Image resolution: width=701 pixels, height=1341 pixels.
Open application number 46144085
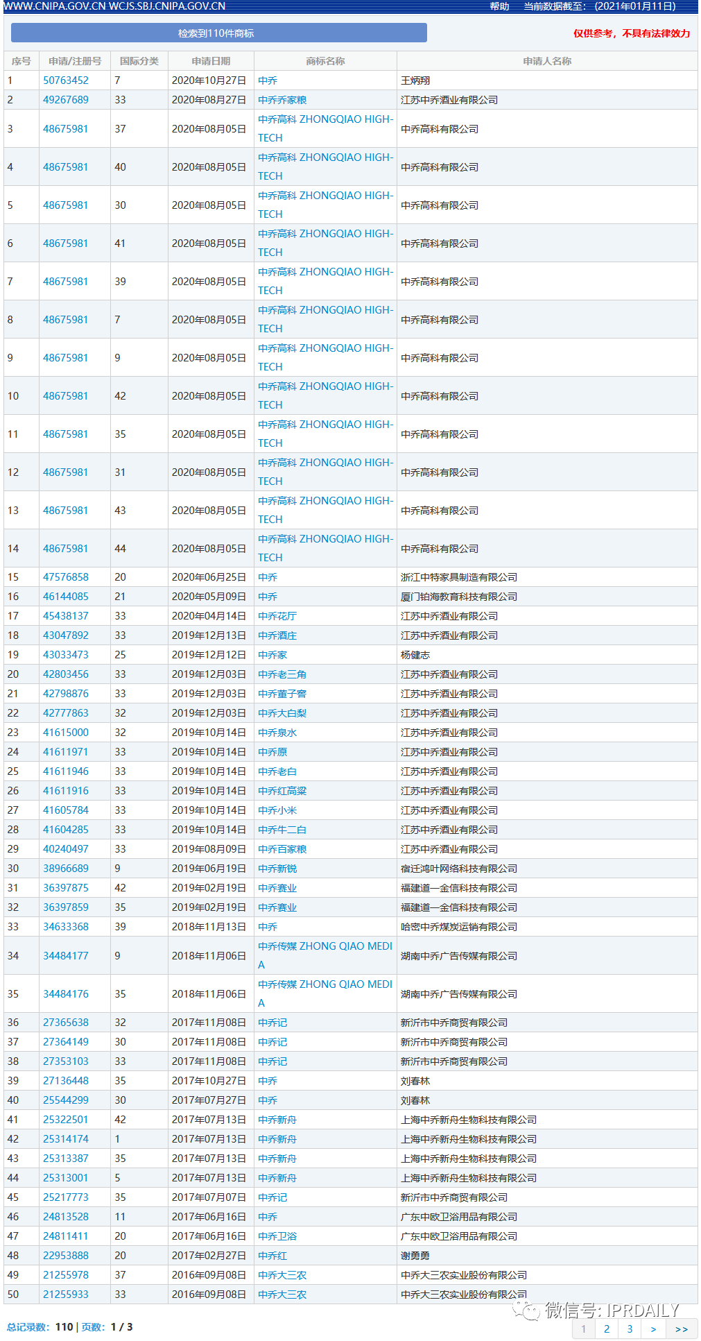click(x=66, y=597)
